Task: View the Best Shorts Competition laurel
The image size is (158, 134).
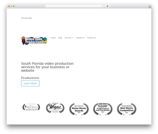Action: pos(127,109)
